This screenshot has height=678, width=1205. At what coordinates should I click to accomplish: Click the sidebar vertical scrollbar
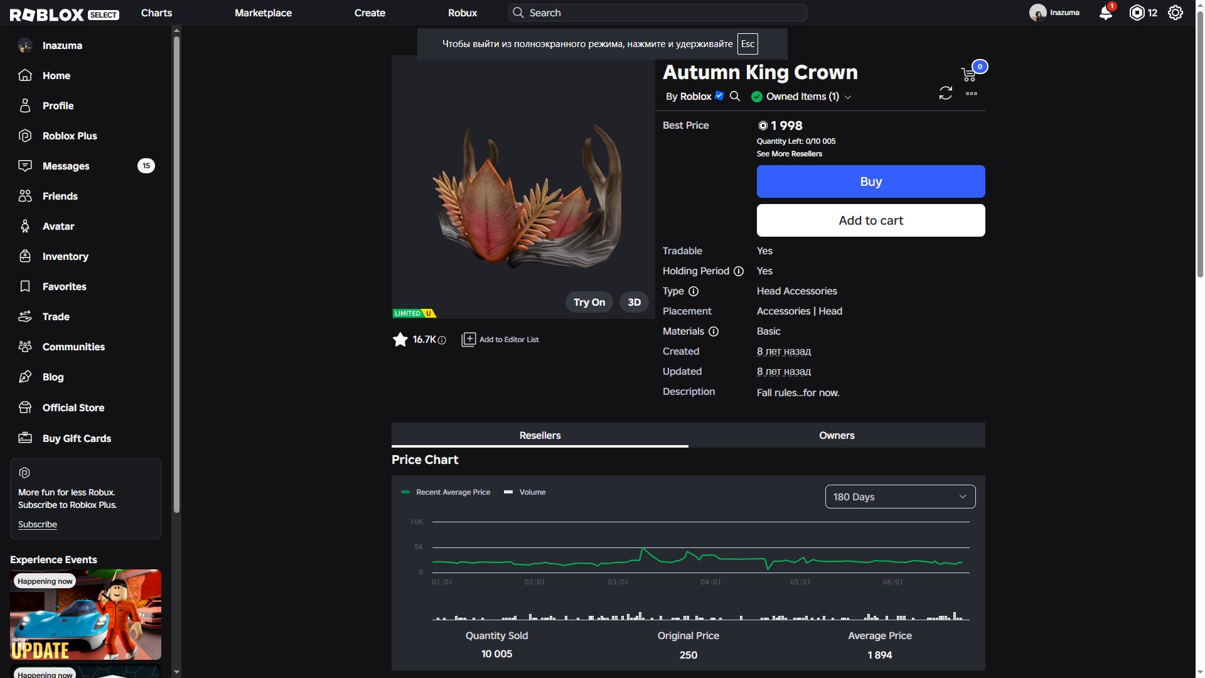pos(176,274)
